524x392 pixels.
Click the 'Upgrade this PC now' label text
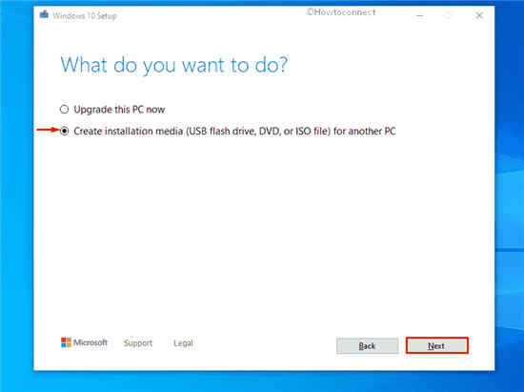click(119, 110)
